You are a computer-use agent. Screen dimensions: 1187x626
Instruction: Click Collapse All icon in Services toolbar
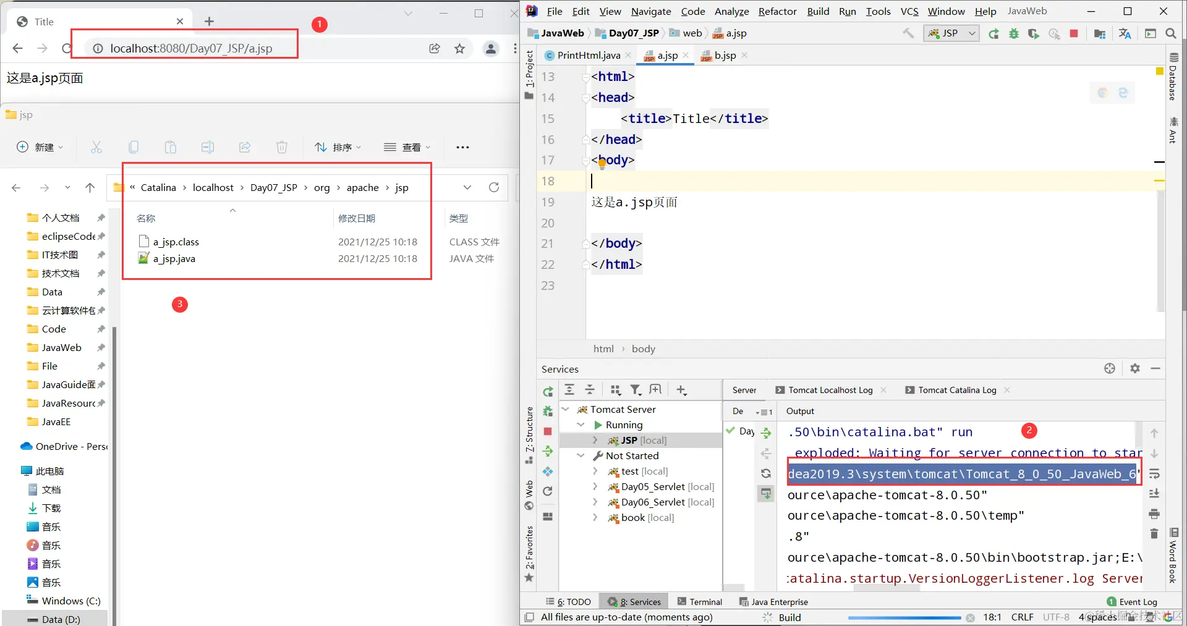tap(590, 389)
